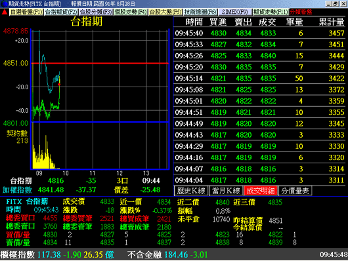Select the 09:45:40 trade row
The width and height of the screenshot is (348, 261).
click(x=259, y=33)
